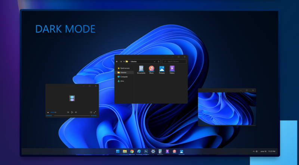
Task: Close the File Explorer window
Action: pos(185,57)
